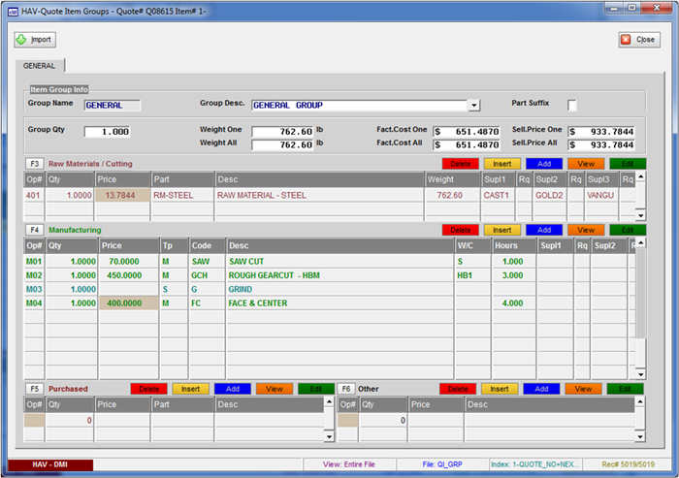
Task: Click Edit in Raw Materials section
Action: [628, 164]
